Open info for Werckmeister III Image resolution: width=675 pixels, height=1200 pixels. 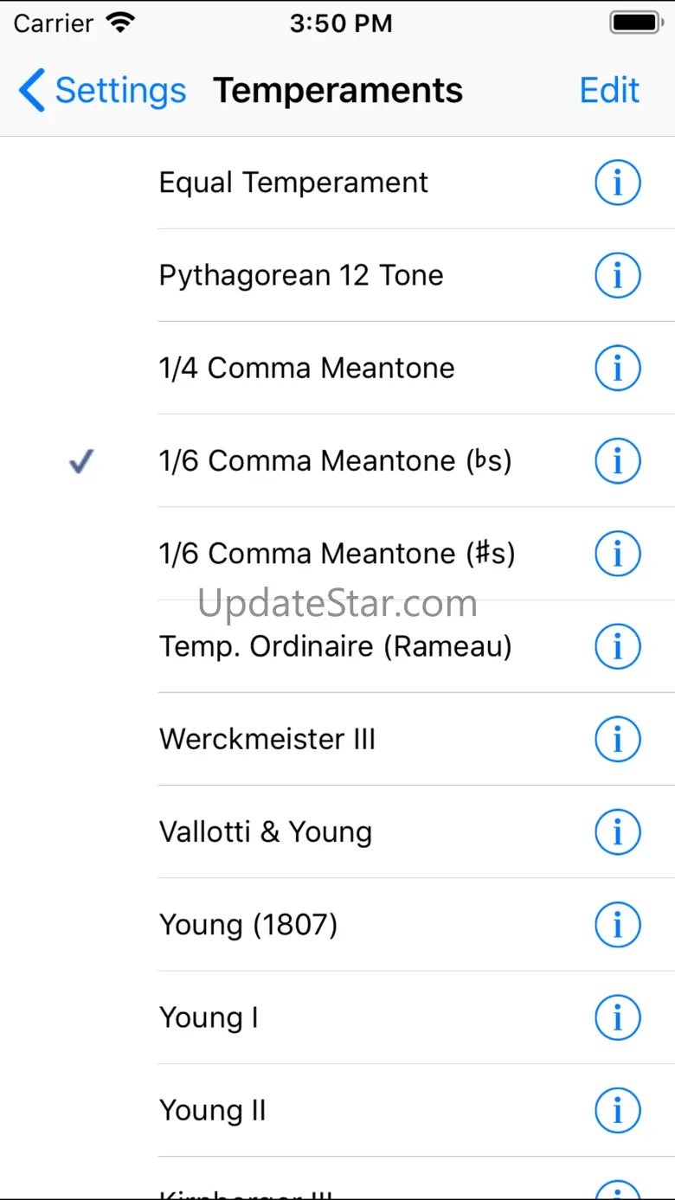[x=617, y=740]
